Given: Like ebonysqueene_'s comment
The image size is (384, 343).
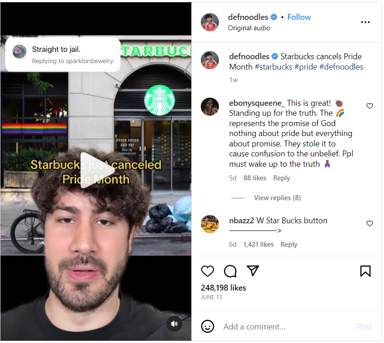Looking at the screenshot, I should click(x=370, y=106).
